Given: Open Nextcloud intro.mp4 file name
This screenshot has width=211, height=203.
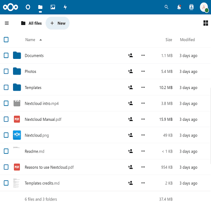Looking at the screenshot, I should point(42,103).
